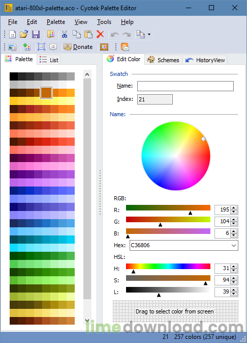
Task: Click the hue slider bar
Action: pyautogui.click(x=168, y=266)
